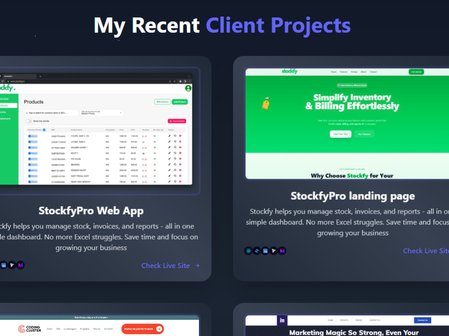449x336 pixels.
Task: Click the StockfyPro landing page title
Action: (353, 196)
